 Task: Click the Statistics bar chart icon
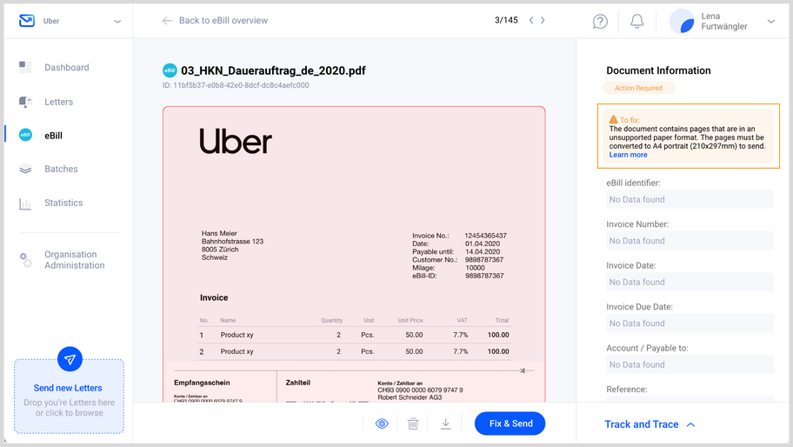tap(25, 203)
